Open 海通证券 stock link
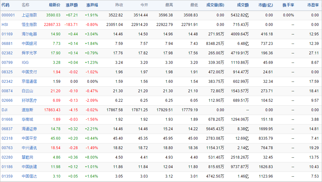Screen dimensions: 322x182 (29, 129)
